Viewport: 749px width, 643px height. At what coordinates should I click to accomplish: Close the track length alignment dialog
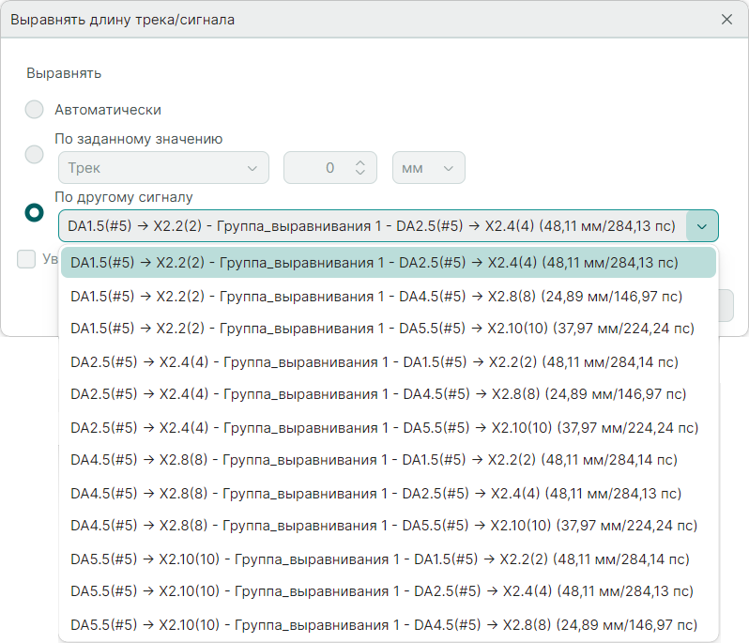pos(726,19)
